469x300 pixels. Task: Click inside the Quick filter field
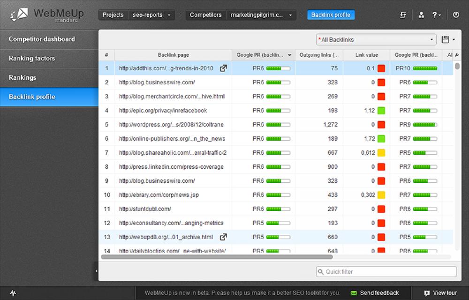386,271
